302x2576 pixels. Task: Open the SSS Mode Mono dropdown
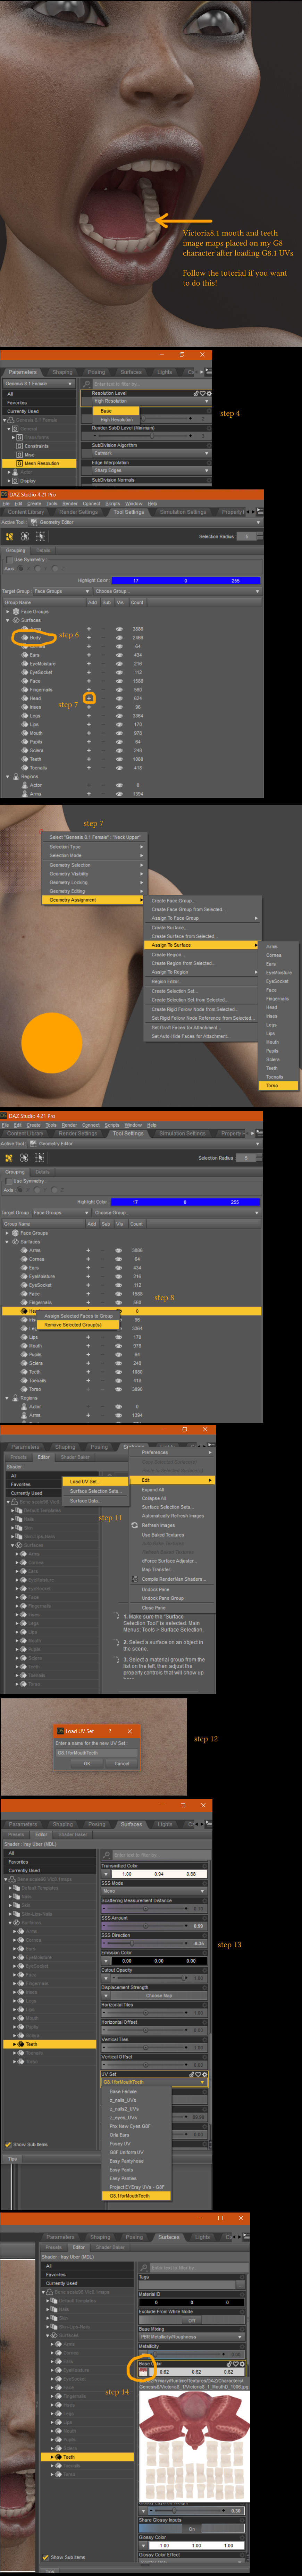point(154,1891)
